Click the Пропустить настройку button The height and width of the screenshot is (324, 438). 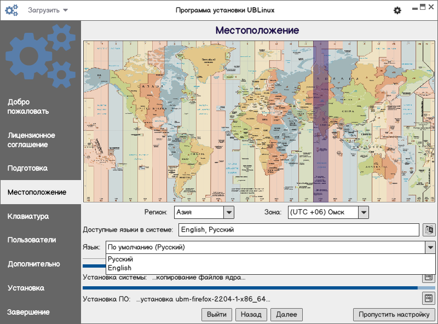[x=394, y=315]
